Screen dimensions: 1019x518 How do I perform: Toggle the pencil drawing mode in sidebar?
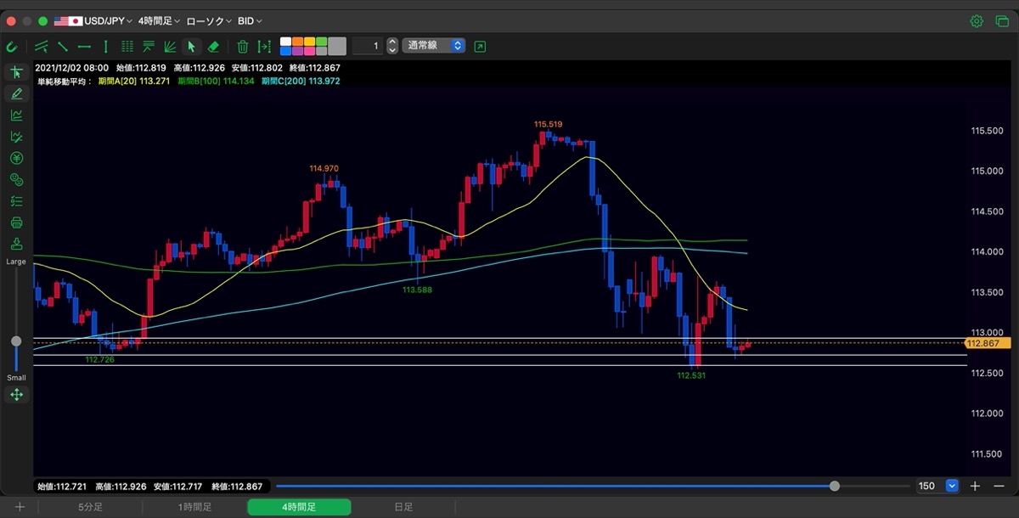click(x=16, y=93)
